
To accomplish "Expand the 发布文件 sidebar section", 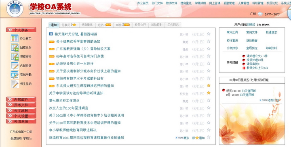I will point(21,105).
